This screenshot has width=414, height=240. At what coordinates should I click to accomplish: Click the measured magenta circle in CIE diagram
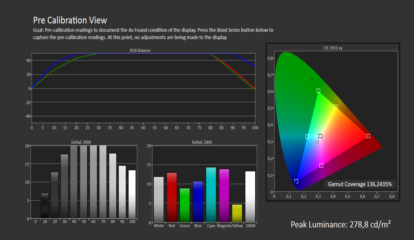317,171
